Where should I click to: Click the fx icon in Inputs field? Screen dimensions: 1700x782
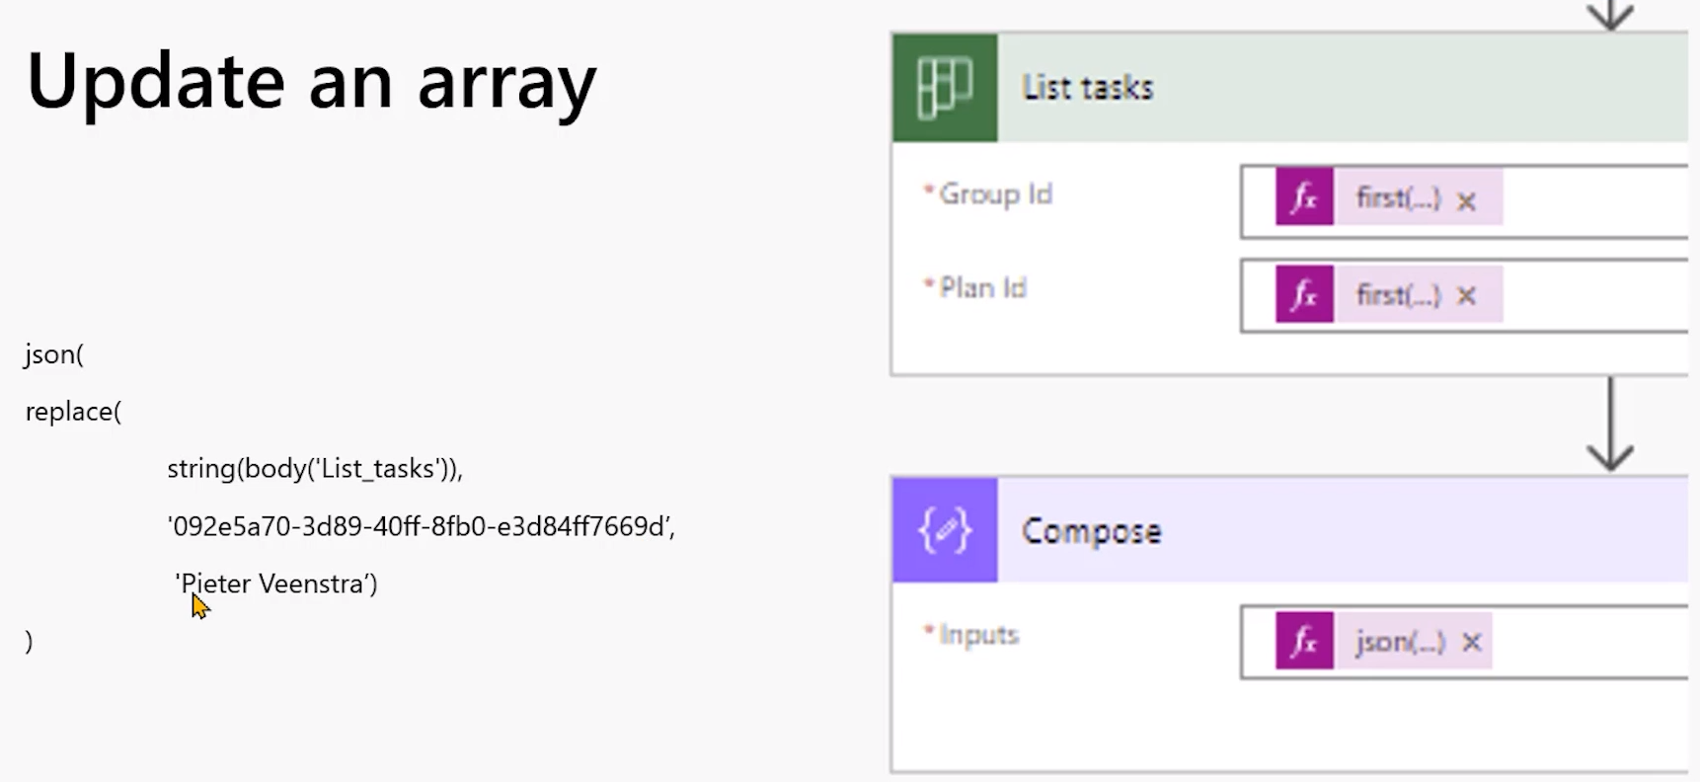[x=1304, y=641]
